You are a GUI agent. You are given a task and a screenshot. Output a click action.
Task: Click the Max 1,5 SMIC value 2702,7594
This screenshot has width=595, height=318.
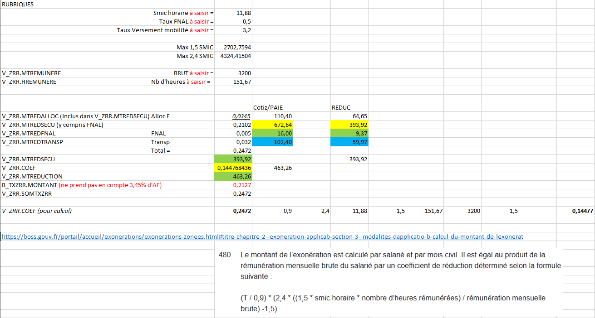pos(233,48)
